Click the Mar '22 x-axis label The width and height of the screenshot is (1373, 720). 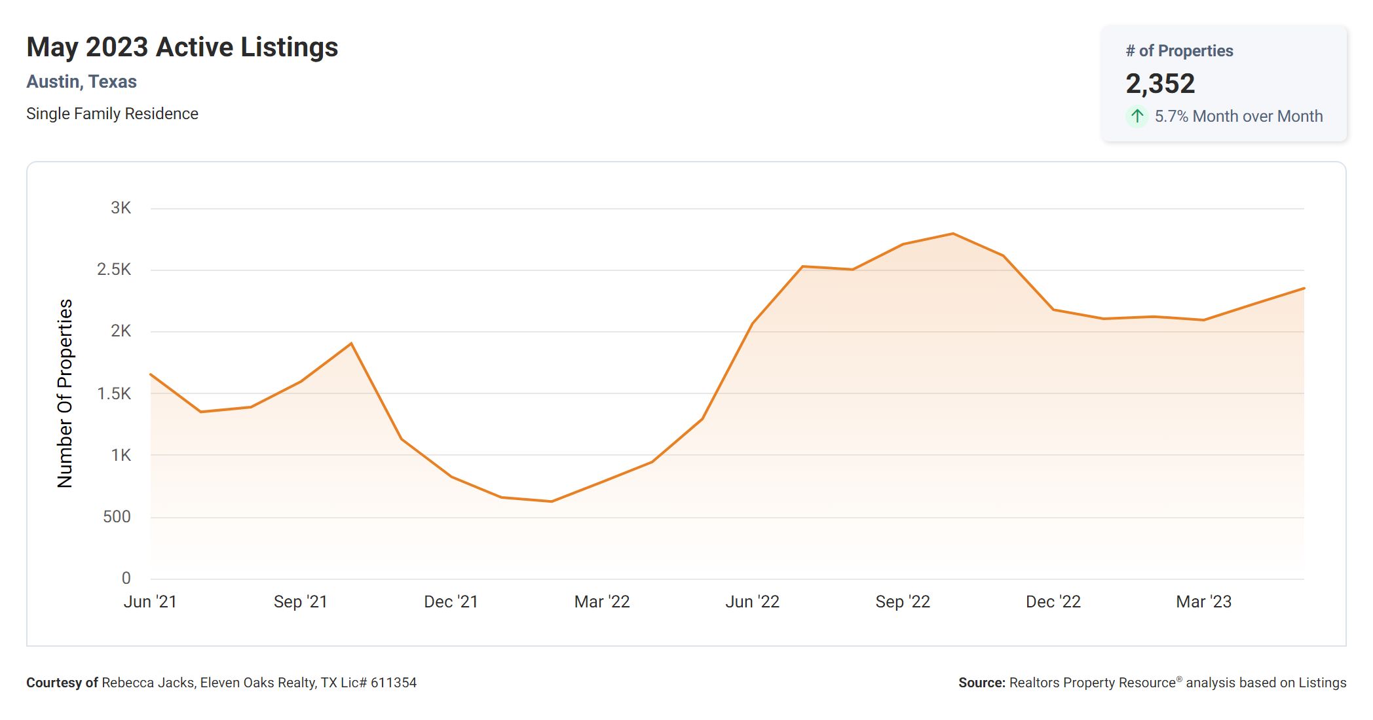[601, 602]
